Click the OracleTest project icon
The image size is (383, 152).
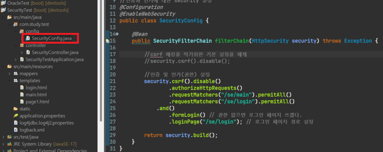point(3,3)
